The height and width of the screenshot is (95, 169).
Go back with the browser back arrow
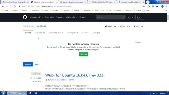[x=3, y=6]
